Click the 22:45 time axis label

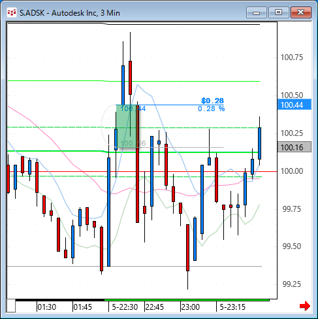coord(155,307)
